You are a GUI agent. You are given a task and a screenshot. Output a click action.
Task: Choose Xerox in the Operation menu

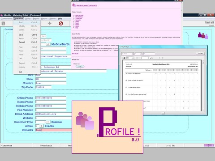(27, 38)
